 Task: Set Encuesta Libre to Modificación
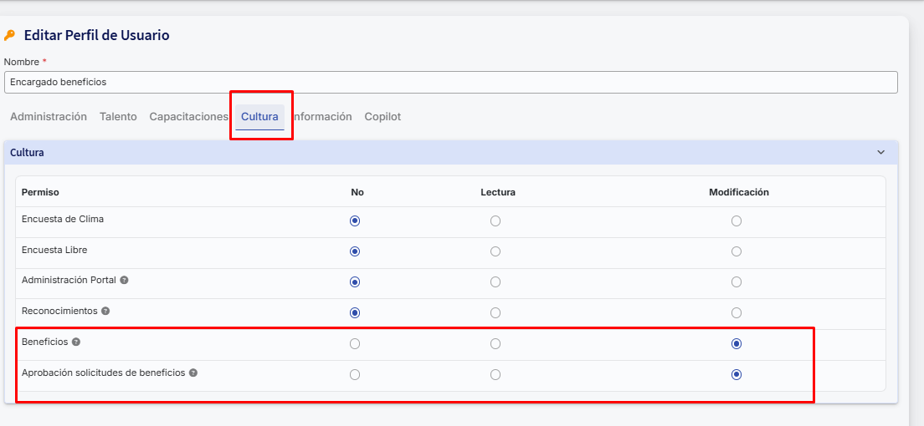(737, 251)
